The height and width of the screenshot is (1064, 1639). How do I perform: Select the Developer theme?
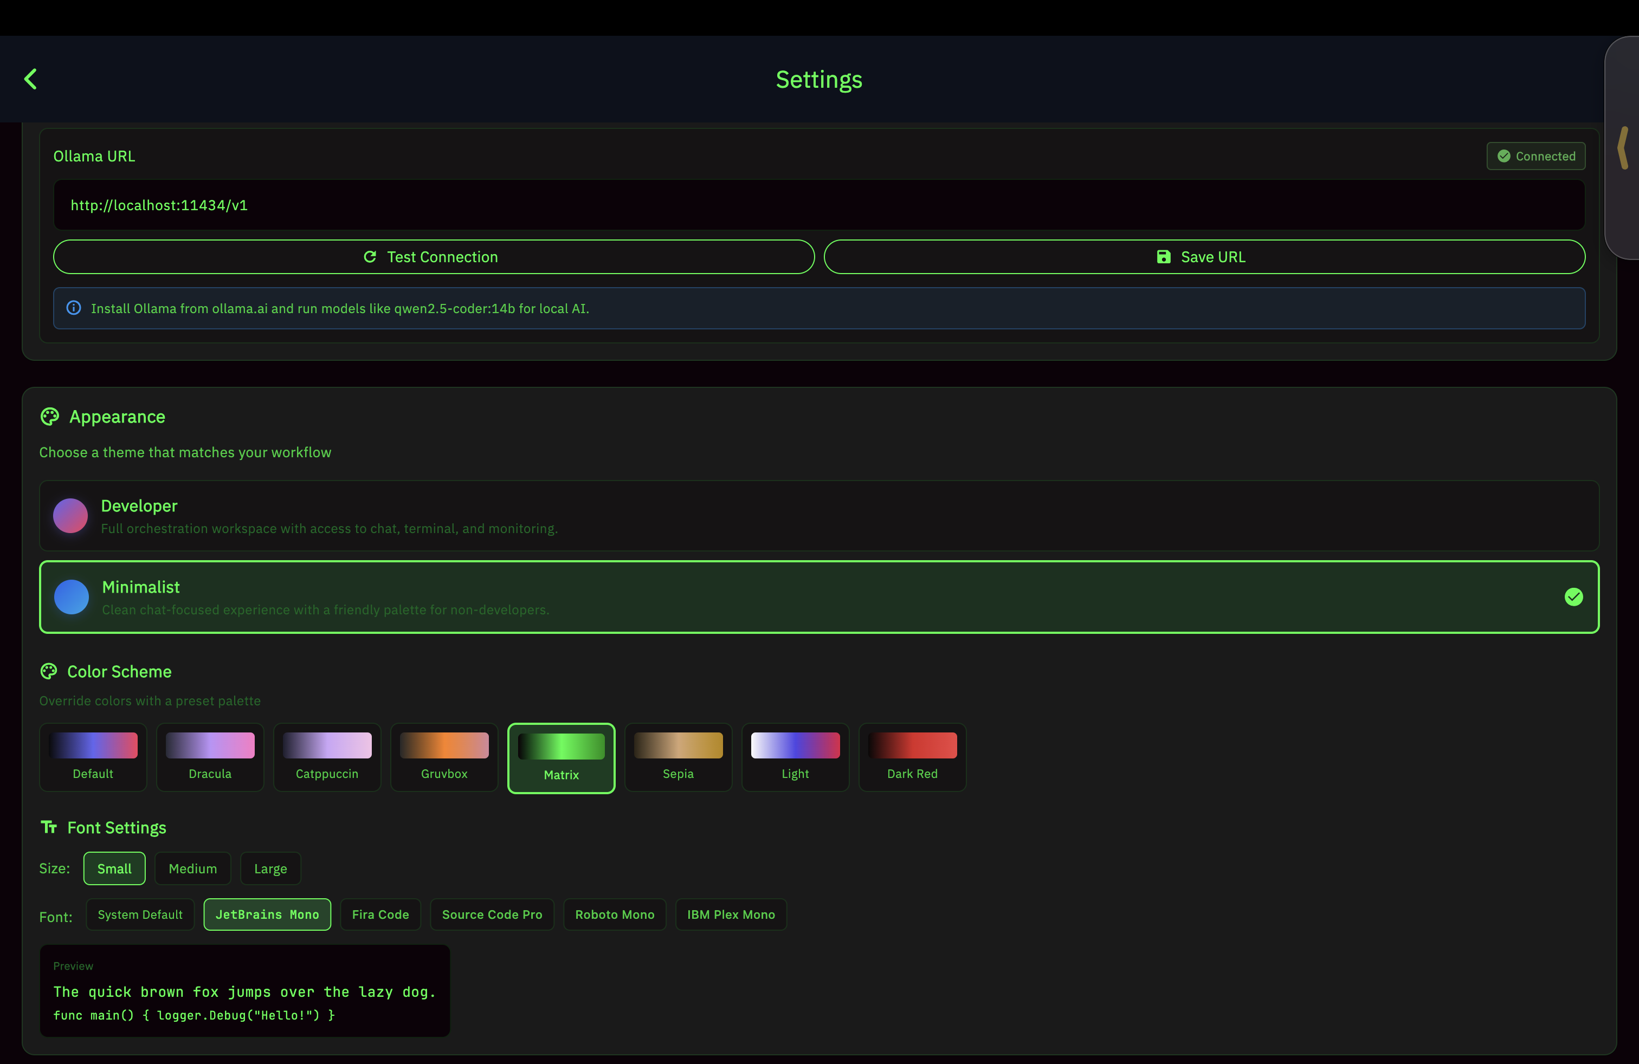[x=819, y=516]
